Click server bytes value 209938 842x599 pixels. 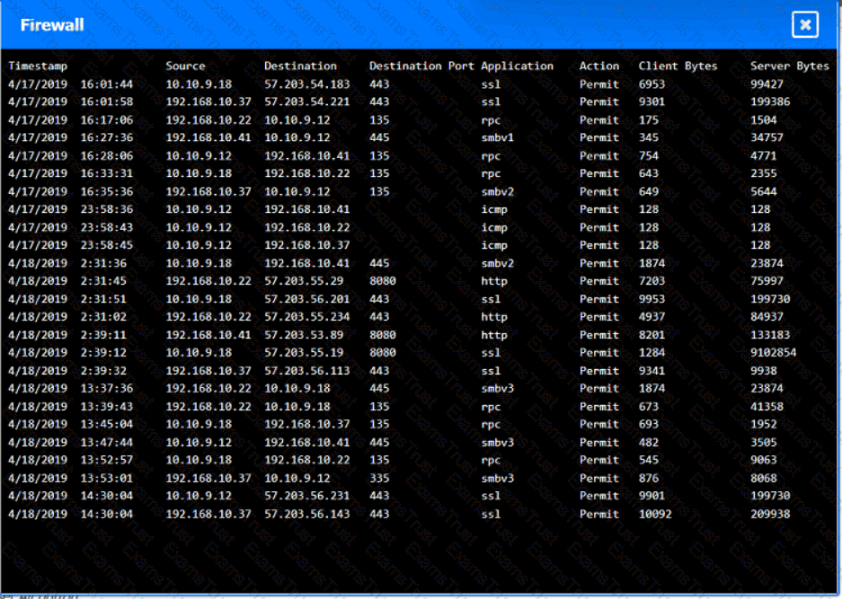(x=770, y=515)
